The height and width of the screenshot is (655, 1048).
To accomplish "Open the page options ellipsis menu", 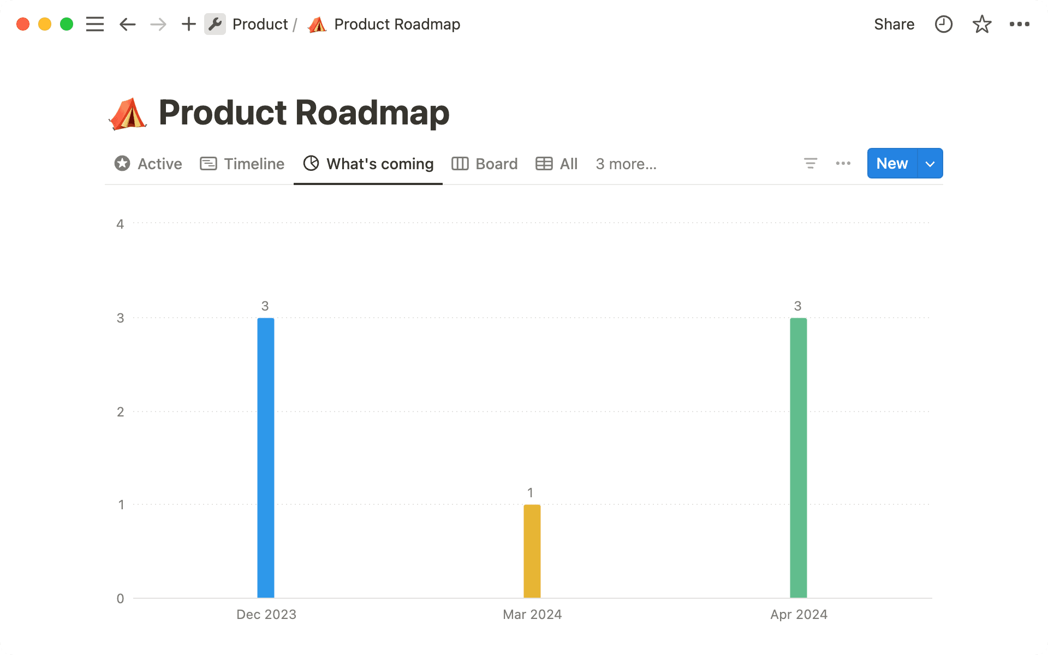I will 1020,24.
